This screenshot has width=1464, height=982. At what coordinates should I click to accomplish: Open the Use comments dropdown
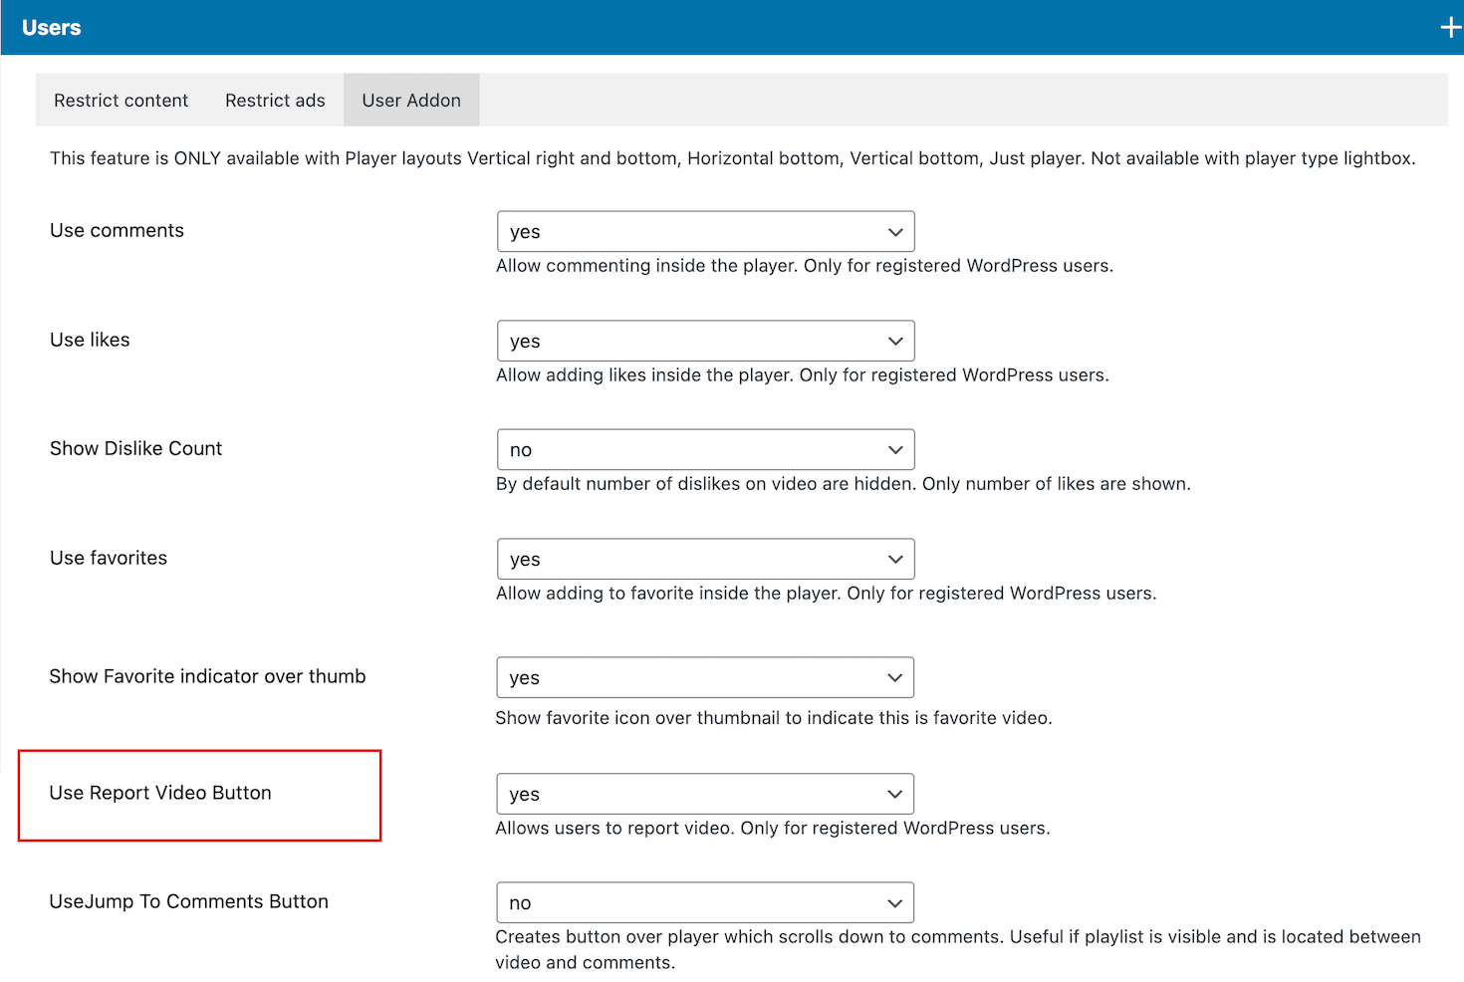click(705, 232)
